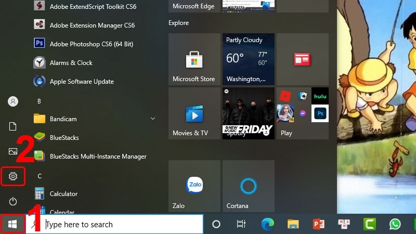Open the Roblox icon in Play tile
Viewport: 416px width, 234px height.
[x=285, y=96]
